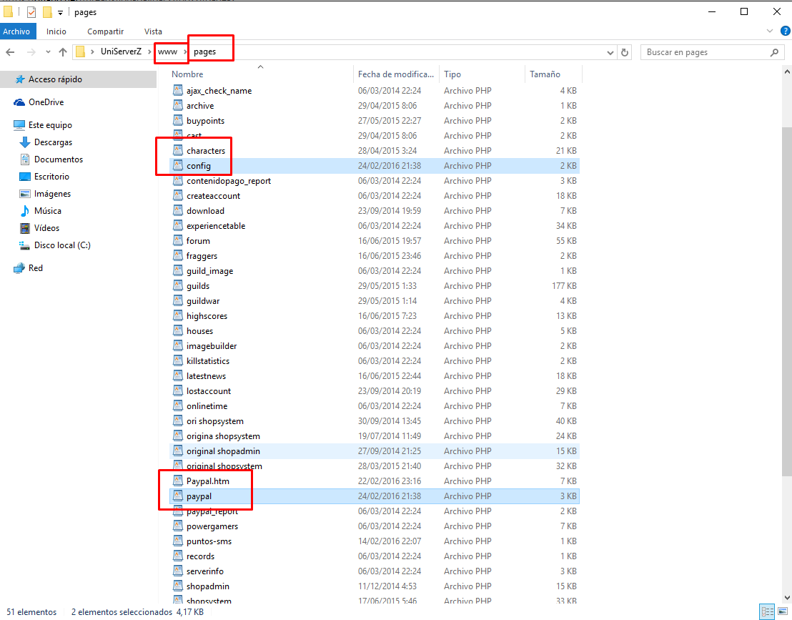
Task: Expand the address bar history dropdown
Action: [x=610, y=52]
